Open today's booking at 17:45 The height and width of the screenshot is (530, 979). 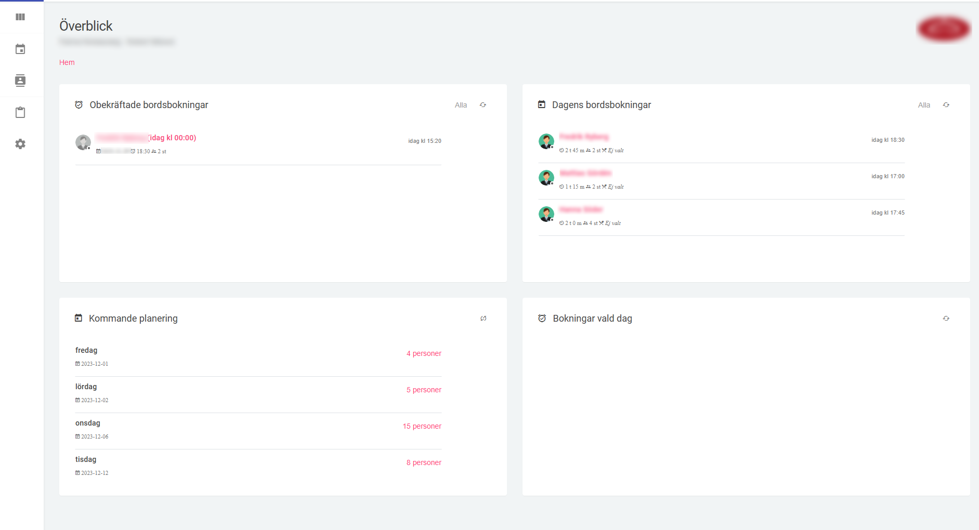581,210
